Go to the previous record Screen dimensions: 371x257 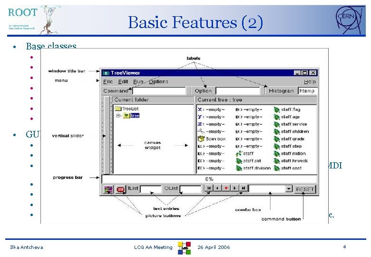[x=217, y=188]
